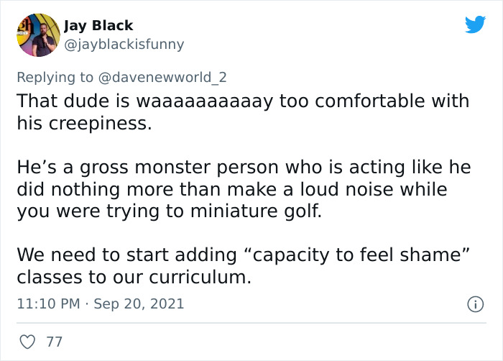Open the 11:10 PM timestamp link
Image resolution: width=503 pixels, height=361 pixels.
(x=47, y=304)
